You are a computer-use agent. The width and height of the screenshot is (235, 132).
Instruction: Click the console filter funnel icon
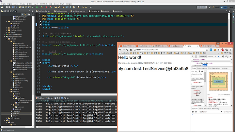pos(196,112)
